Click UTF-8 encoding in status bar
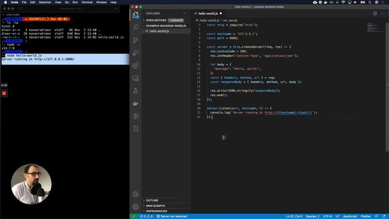This screenshot has height=219, width=389. pos(328,217)
